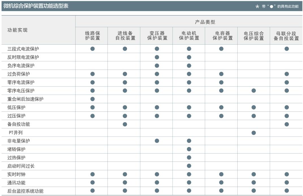Click the 备自投功能 dot under 进线备自投装置

pos(125,124)
